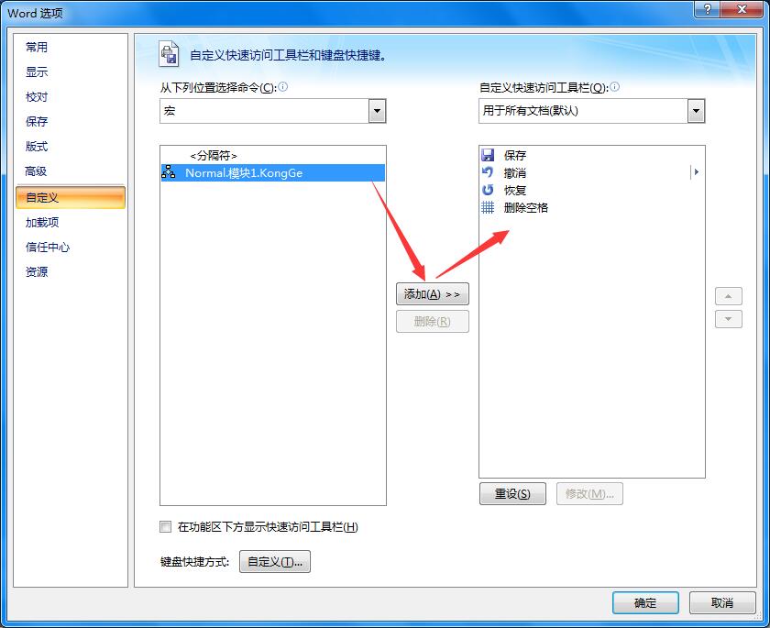Open the 用于所有文档(默认) dropdown
The width and height of the screenshot is (770, 628).
pos(696,111)
